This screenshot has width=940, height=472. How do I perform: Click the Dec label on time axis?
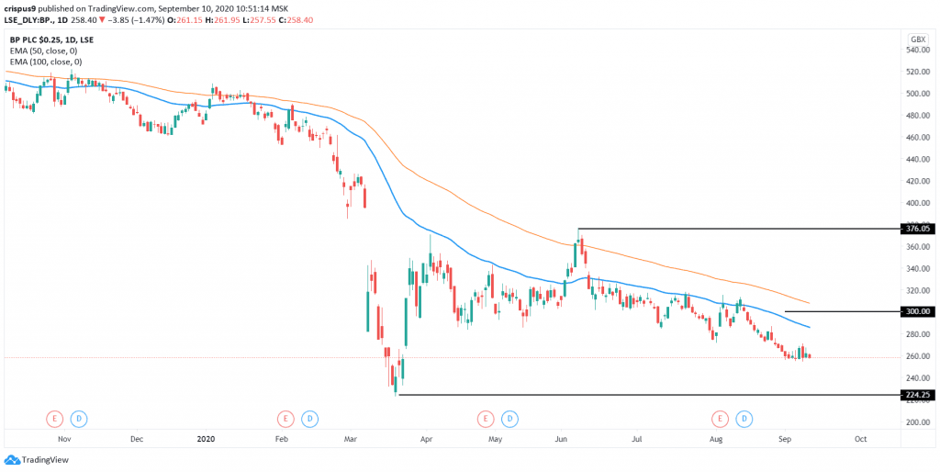(x=137, y=439)
